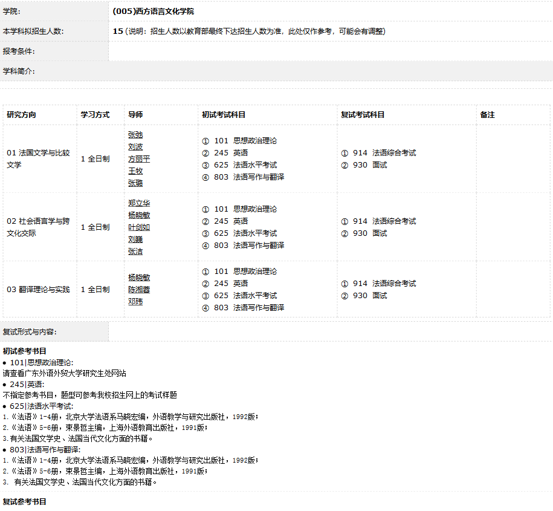Open advisor 方丽平's page
The width and height of the screenshot is (553, 511).
tap(139, 159)
